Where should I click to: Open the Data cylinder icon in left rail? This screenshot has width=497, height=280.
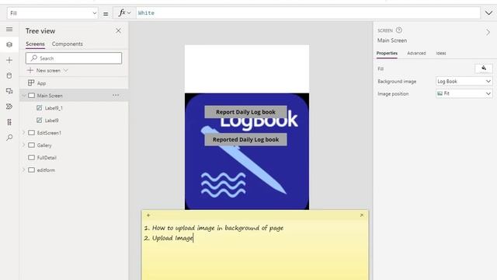coord(9,75)
